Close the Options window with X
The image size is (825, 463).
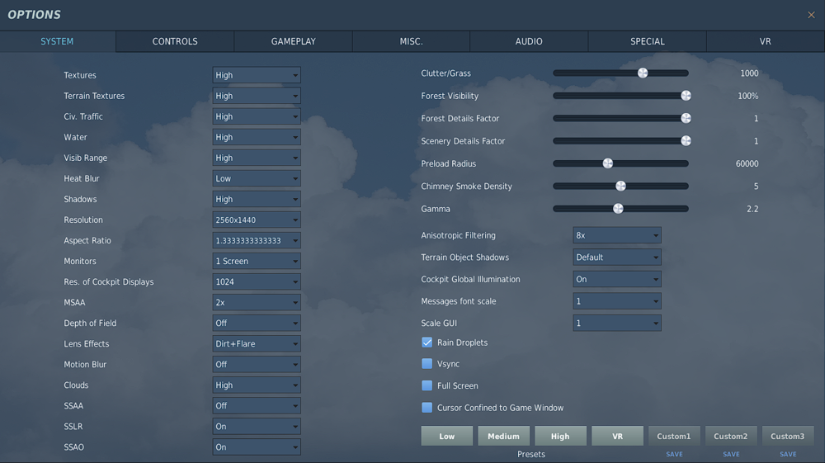click(811, 15)
